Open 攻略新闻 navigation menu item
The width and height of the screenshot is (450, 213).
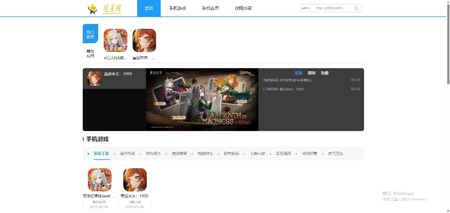243,9
